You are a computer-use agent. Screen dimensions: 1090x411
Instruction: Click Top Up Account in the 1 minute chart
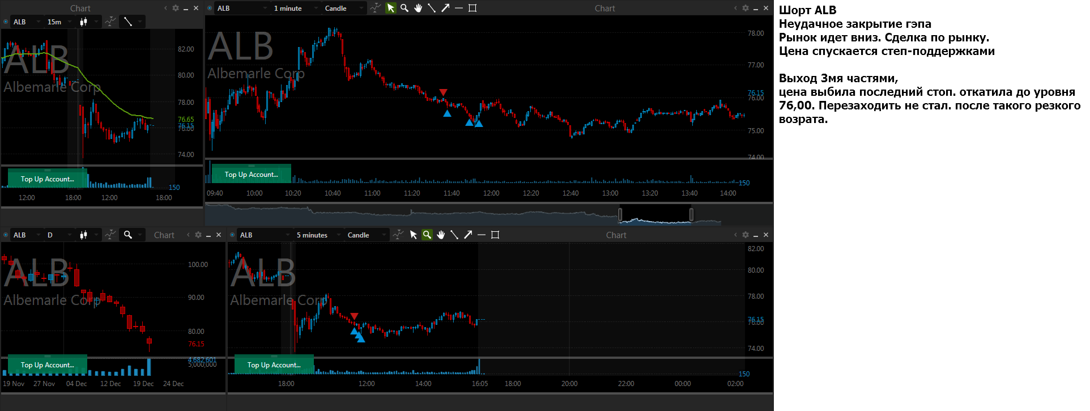pyautogui.click(x=251, y=174)
